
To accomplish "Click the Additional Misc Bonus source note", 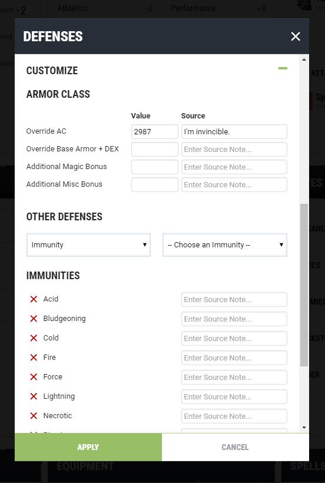I will point(234,184).
